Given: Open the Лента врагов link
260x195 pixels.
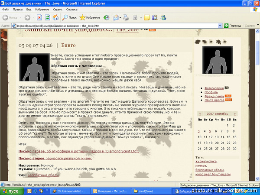Looking at the screenshot, I should pyautogui.click(x=214, y=100).
